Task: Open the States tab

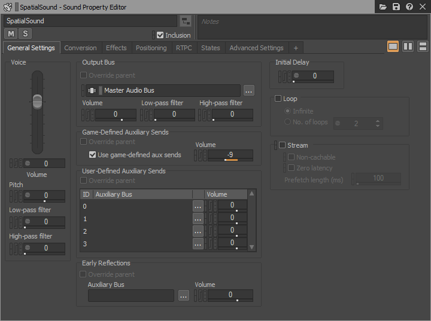Action: [211, 48]
